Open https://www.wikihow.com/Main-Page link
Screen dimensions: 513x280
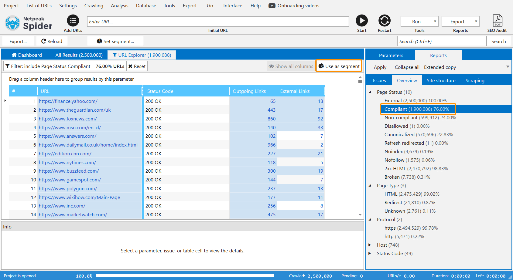79,197
